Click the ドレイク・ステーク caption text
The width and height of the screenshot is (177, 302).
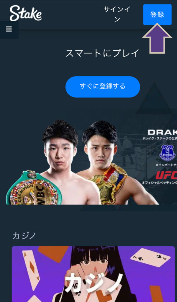[x=160, y=138]
